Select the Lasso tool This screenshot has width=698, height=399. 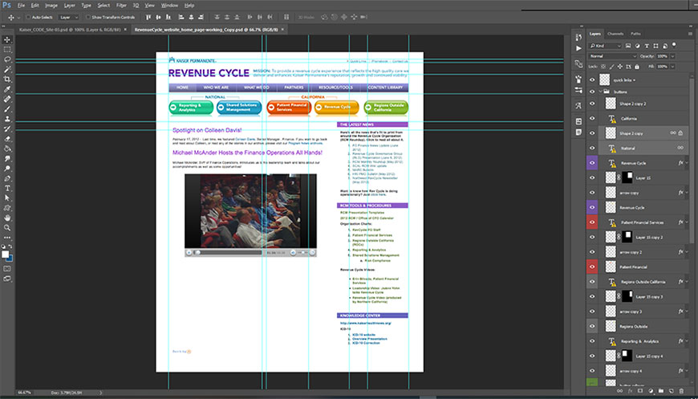[7, 59]
